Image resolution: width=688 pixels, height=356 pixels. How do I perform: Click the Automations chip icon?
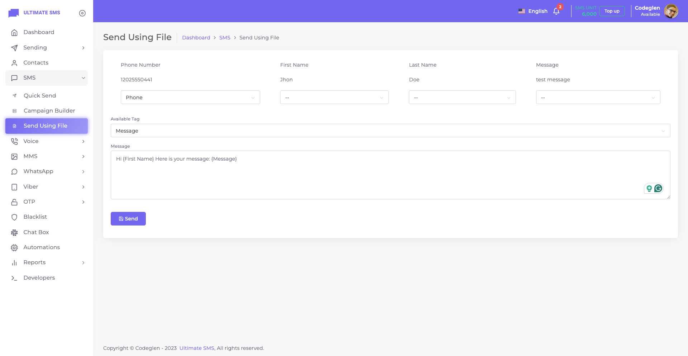14,248
